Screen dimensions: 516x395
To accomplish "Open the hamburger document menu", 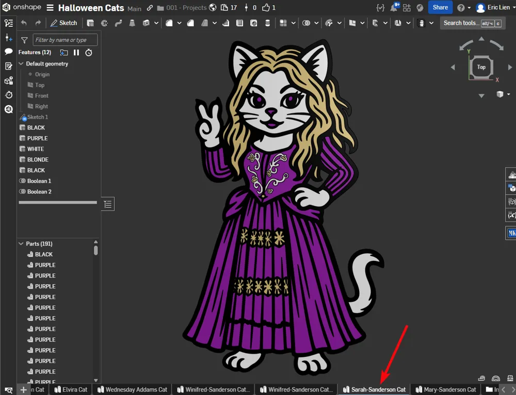I will coord(50,8).
